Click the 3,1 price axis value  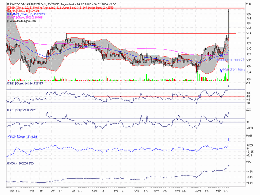(x=249, y=33)
